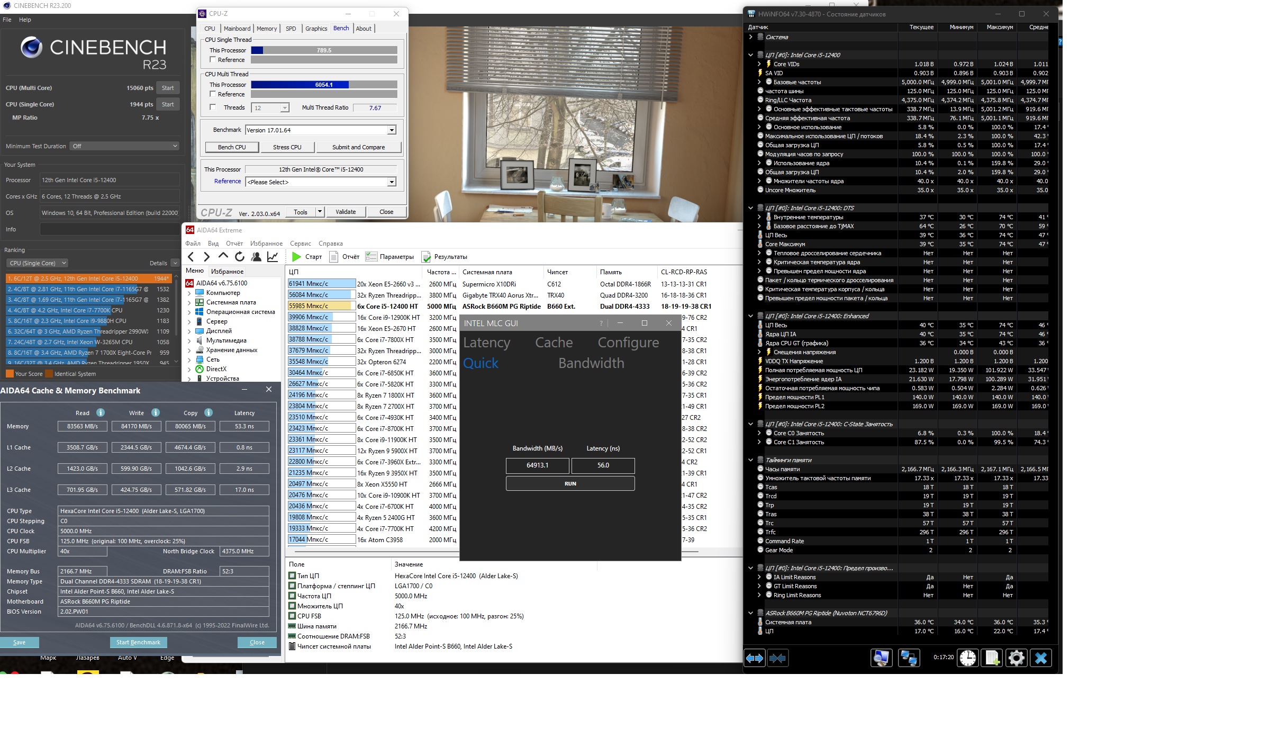Enable Reference checkbox under CPU Multi Thread
Screen dimensions: 1269x737
click(213, 94)
